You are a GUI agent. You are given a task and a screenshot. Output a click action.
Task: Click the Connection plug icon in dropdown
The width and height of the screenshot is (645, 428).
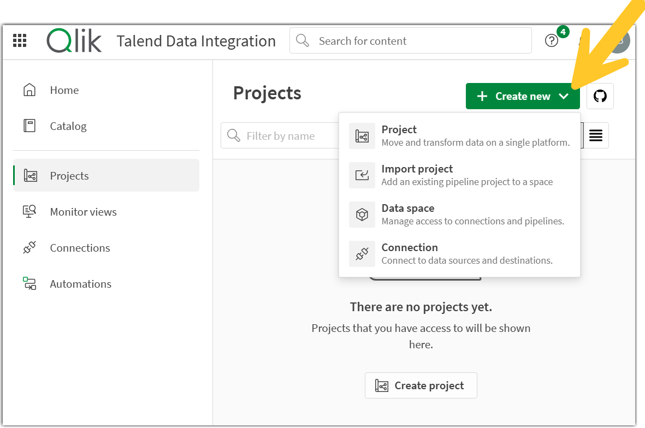pyautogui.click(x=362, y=254)
